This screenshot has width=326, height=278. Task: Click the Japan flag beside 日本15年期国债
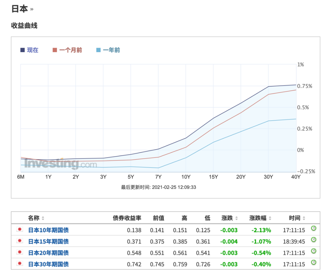tap(20, 241)
